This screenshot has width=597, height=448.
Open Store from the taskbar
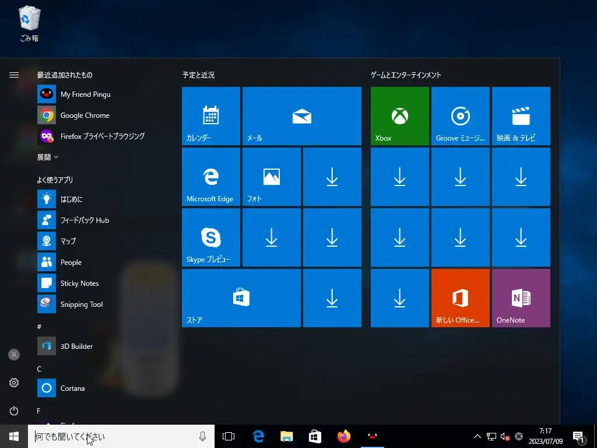[x=315, y=436]
